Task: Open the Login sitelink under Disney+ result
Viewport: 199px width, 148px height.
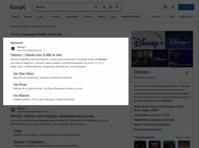Action: coord(18,131)
